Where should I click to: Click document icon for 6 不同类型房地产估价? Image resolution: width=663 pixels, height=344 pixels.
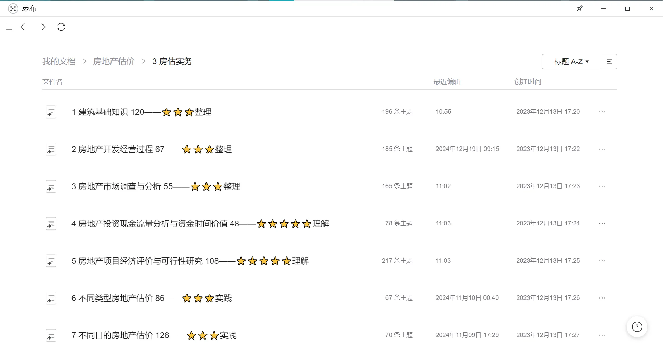(x=51, y=298)
